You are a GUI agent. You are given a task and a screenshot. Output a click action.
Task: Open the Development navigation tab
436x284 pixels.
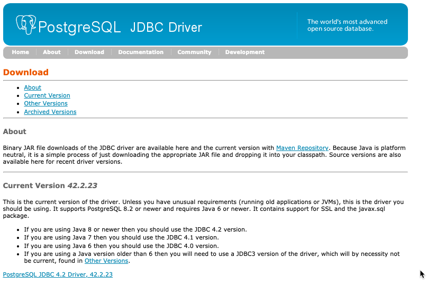pyautogui.click(x=244, y=52)
